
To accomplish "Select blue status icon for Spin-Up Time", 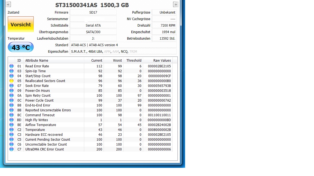I will click(11, 71).
